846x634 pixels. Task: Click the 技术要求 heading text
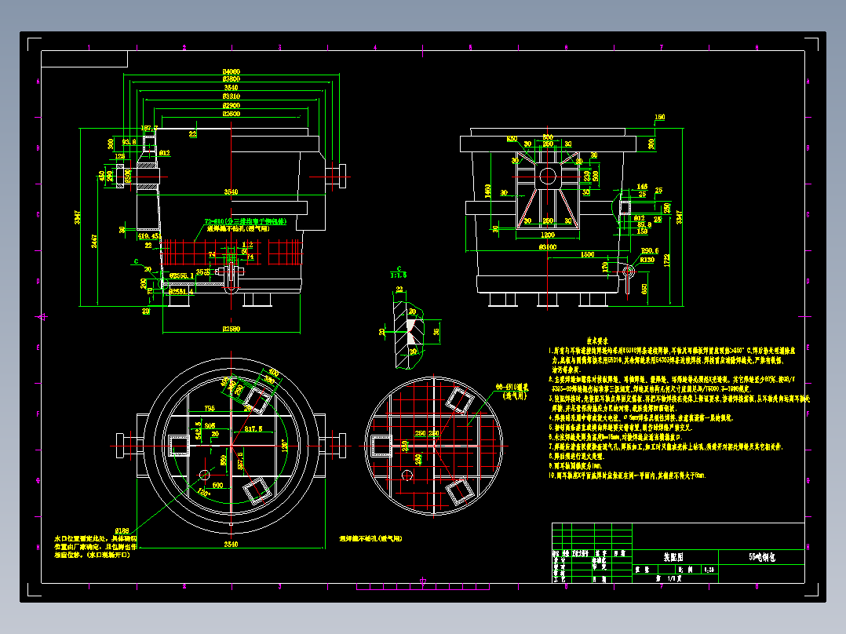[597, 341]
